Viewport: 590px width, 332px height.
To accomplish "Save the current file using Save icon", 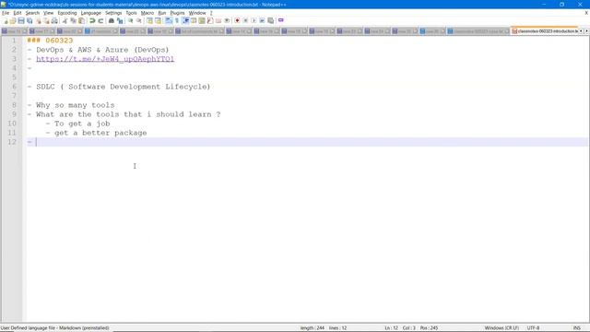I will (21, 20).
